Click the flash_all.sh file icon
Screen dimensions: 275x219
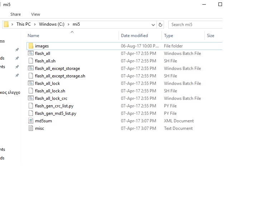(x=31, y=61)
